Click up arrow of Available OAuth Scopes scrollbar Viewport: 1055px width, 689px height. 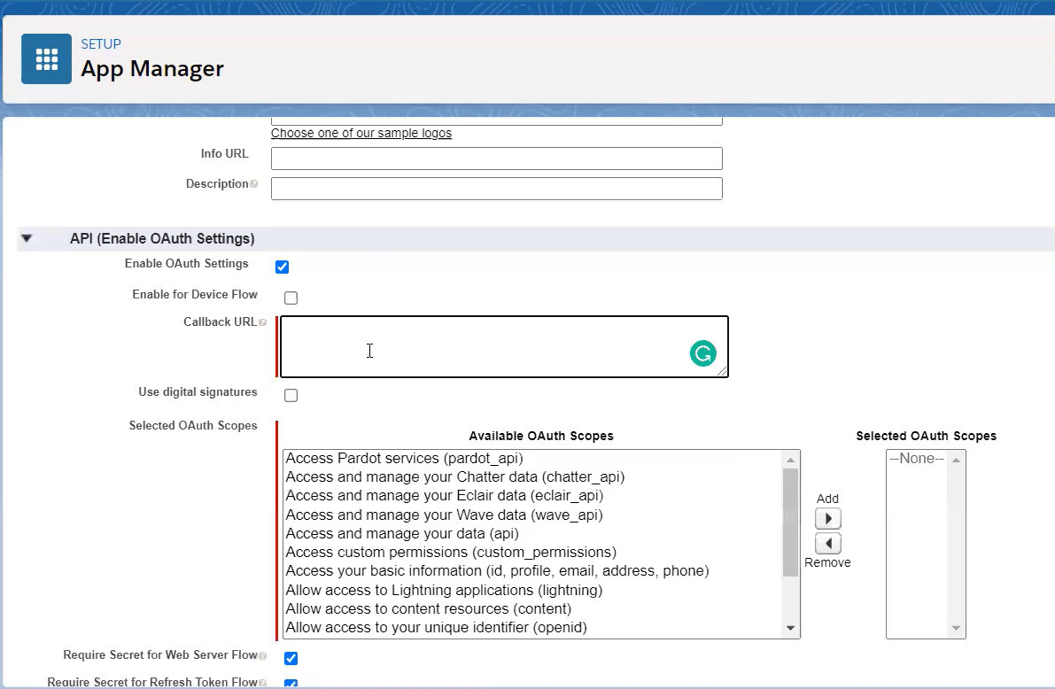[790, 460]
